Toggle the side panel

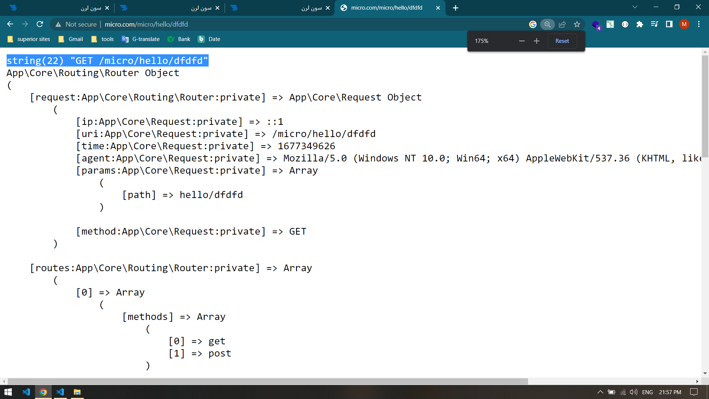point(669,24)
